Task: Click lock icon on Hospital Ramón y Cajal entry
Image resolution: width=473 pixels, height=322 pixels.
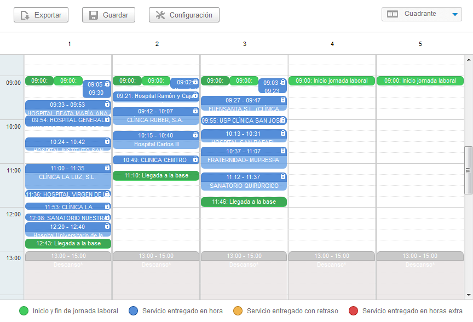Action: pyautogui.click(x=195, y=95)
